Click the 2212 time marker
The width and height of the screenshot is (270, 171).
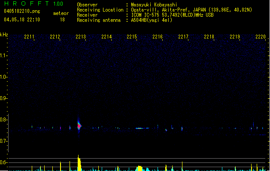[55, 37]
